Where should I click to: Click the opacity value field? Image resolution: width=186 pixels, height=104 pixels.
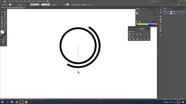click(59, 5)
